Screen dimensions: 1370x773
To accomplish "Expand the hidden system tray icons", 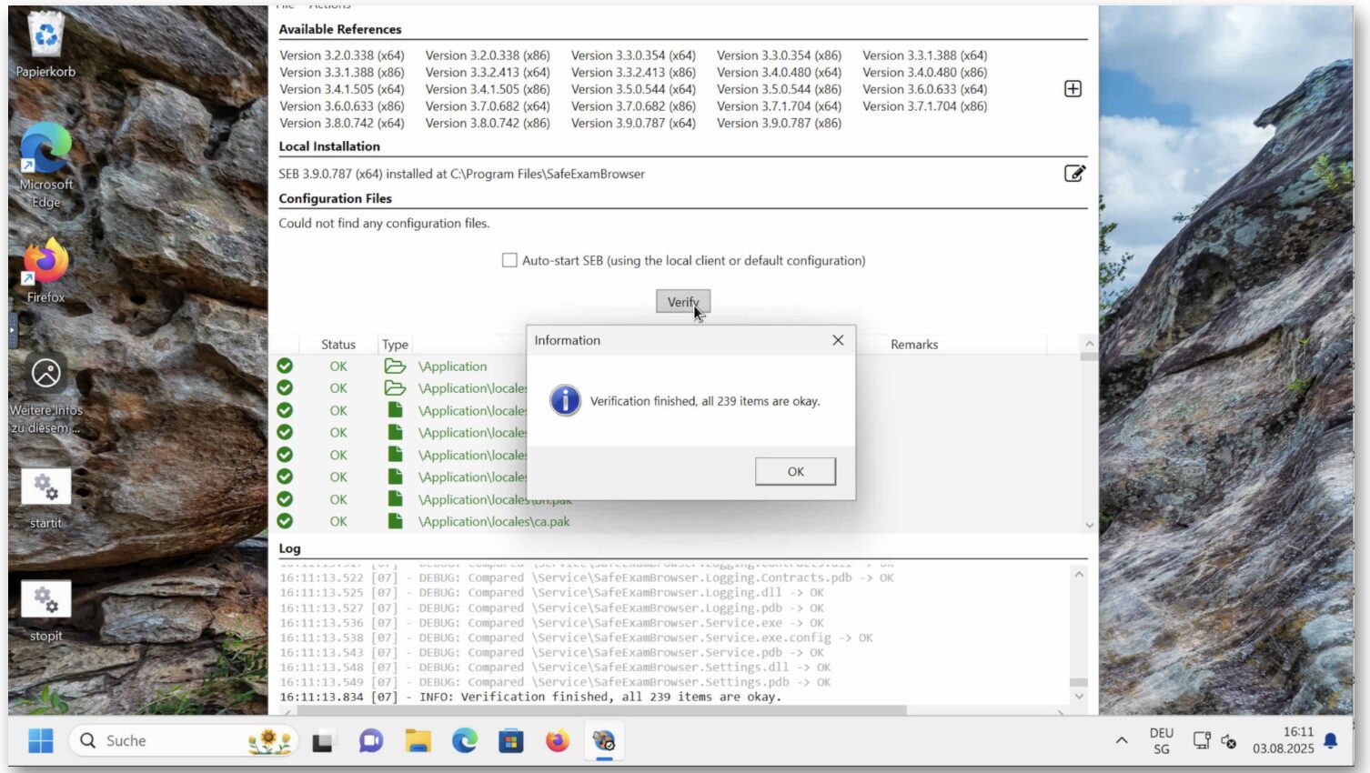I will (x=1122, y=741).
